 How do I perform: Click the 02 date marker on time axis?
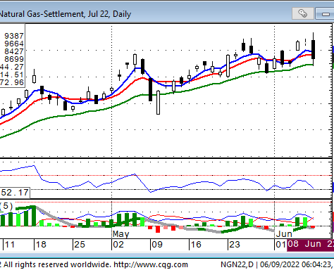click(118, 245)
